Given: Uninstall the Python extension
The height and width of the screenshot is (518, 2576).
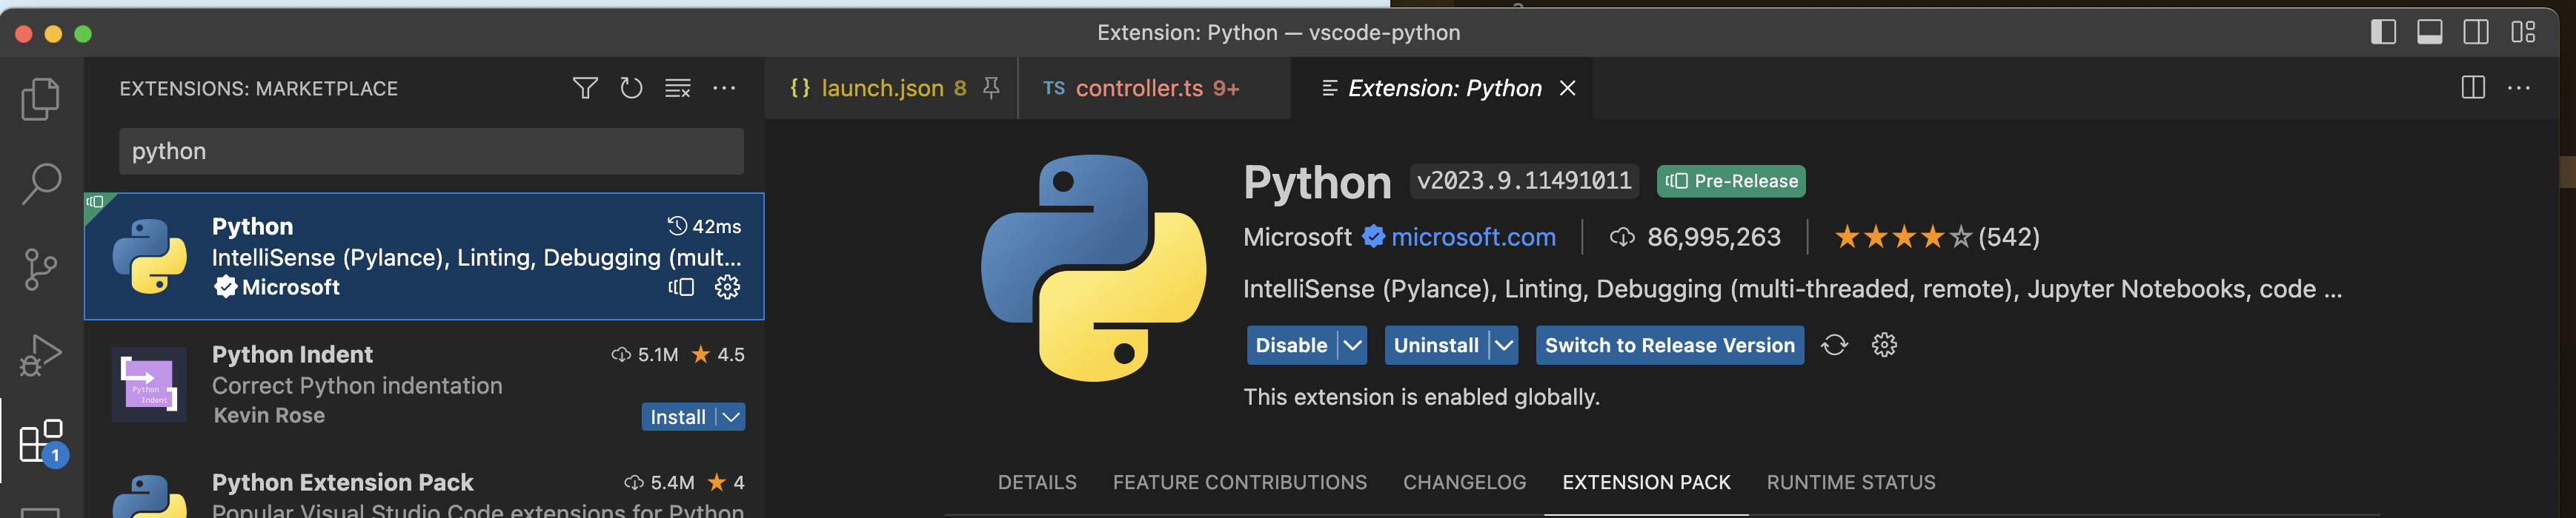Looking at the screenshot, I should (x=1436, y=346).
